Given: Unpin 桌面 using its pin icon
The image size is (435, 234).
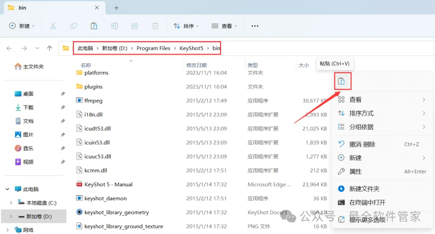Looking at the screenshot, I should 63,94.
